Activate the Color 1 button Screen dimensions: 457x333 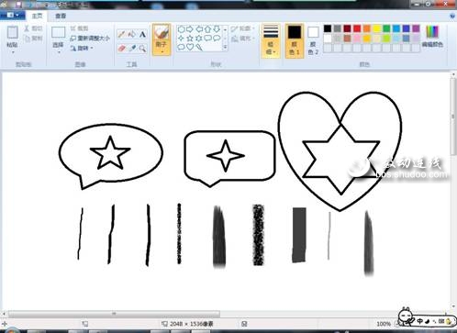click(x=295, y=41)
